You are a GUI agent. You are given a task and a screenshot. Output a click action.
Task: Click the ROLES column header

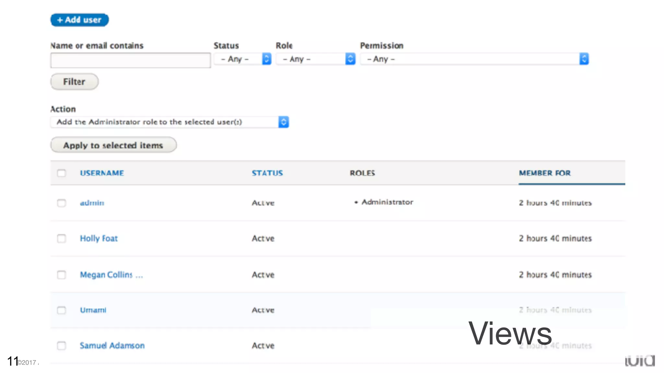point(362,173)
